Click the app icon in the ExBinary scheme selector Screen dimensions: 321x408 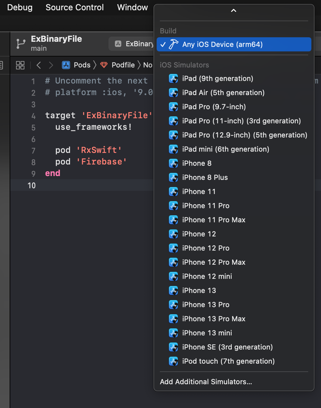[x=118, y=44]
